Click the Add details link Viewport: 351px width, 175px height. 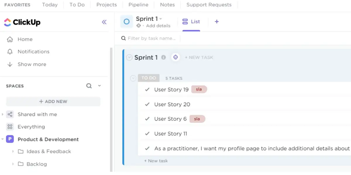(158, 26)
